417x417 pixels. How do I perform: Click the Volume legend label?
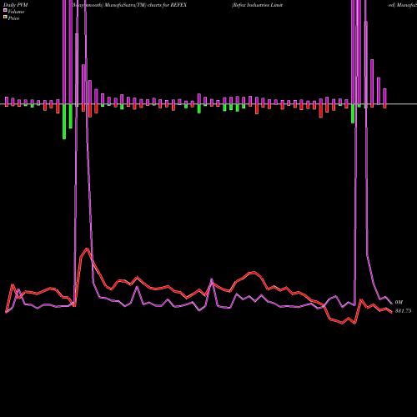coord(16,12)
